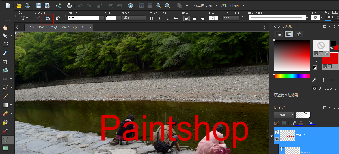Click the rainbow hue slider bar
Screen dimensions: 339x154
pos(292,76)
